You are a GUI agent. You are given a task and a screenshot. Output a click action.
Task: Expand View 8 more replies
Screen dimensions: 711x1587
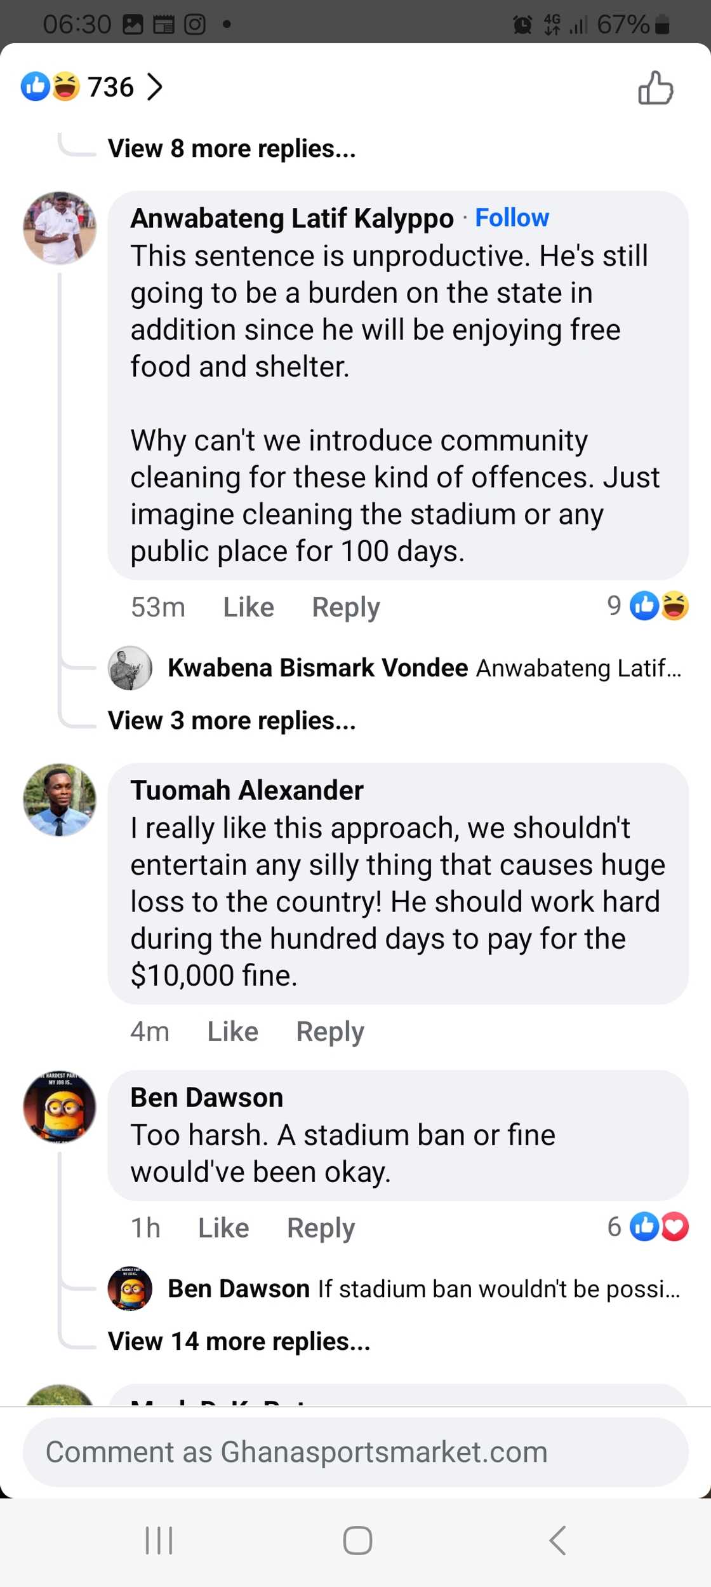point(232,148)
